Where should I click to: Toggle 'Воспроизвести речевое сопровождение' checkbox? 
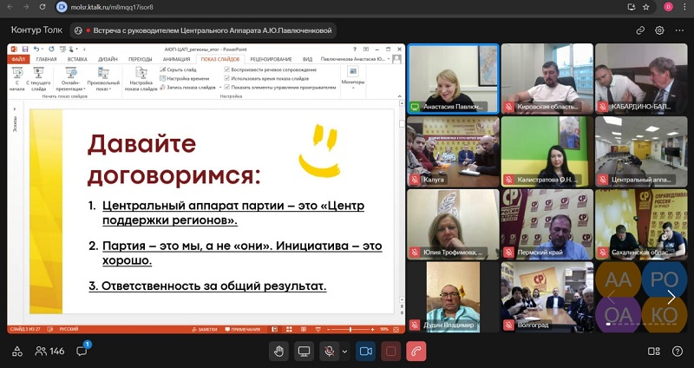(227, 69)
